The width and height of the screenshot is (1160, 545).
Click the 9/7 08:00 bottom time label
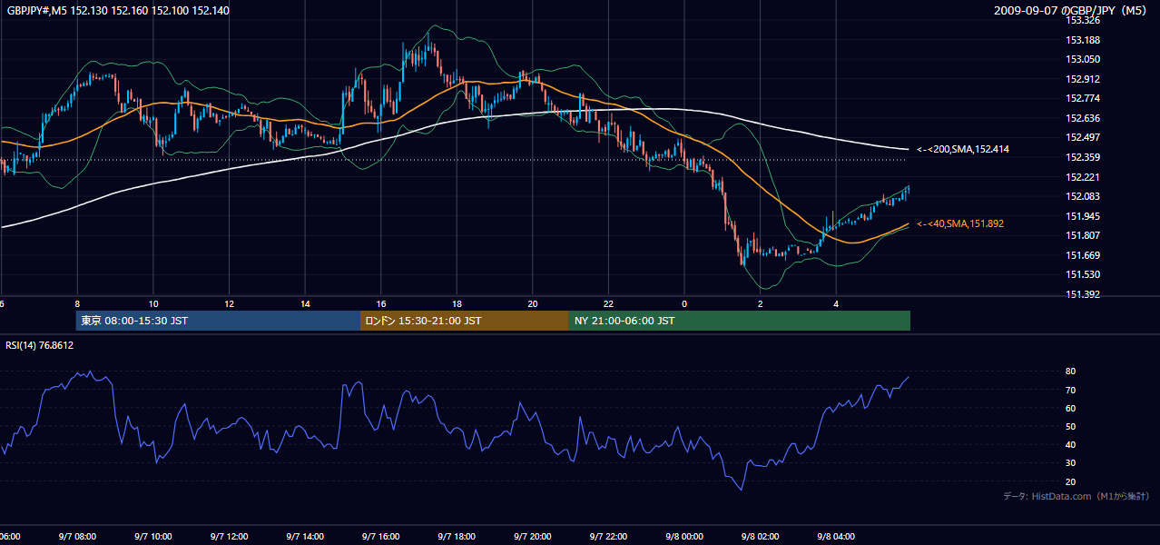pyautogui.click(x=77, y=537)
